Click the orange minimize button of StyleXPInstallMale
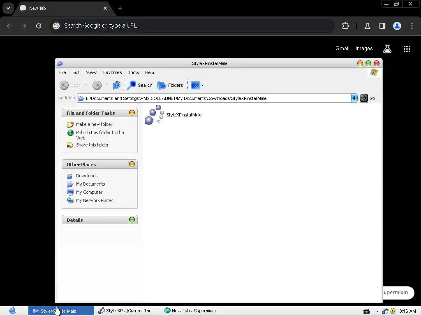This screenshot has width=421, height=316. click(360, 63)
